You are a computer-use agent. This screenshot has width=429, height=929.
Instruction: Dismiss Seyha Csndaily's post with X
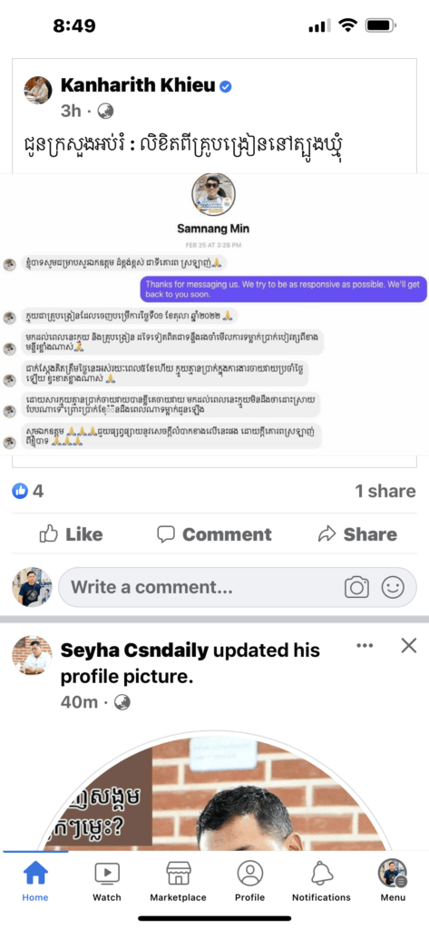coord(409,646)
